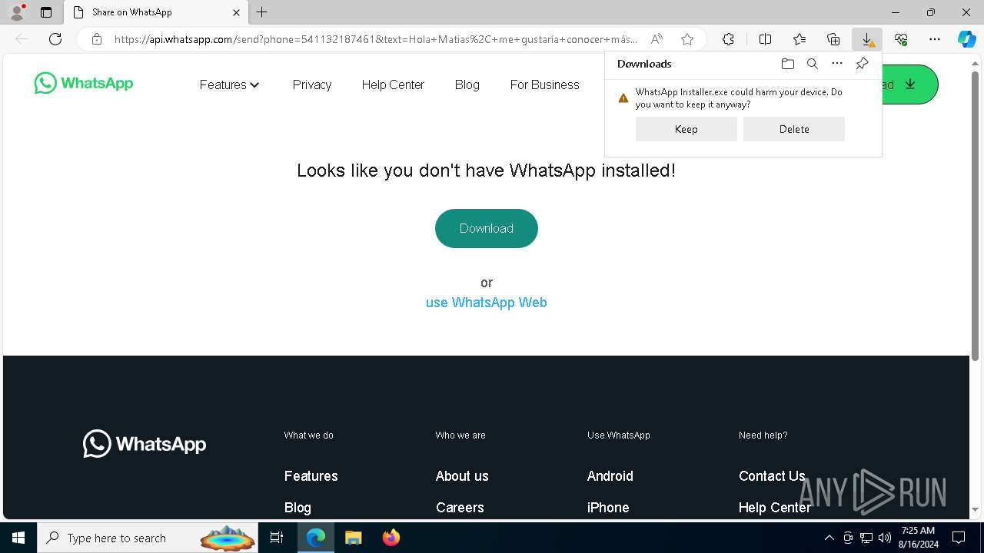The height and width of the screenshot is (553, 984).
Task: Click the WhatsApp logo in header
Action: pyautogui.click(x=84, y=83)
